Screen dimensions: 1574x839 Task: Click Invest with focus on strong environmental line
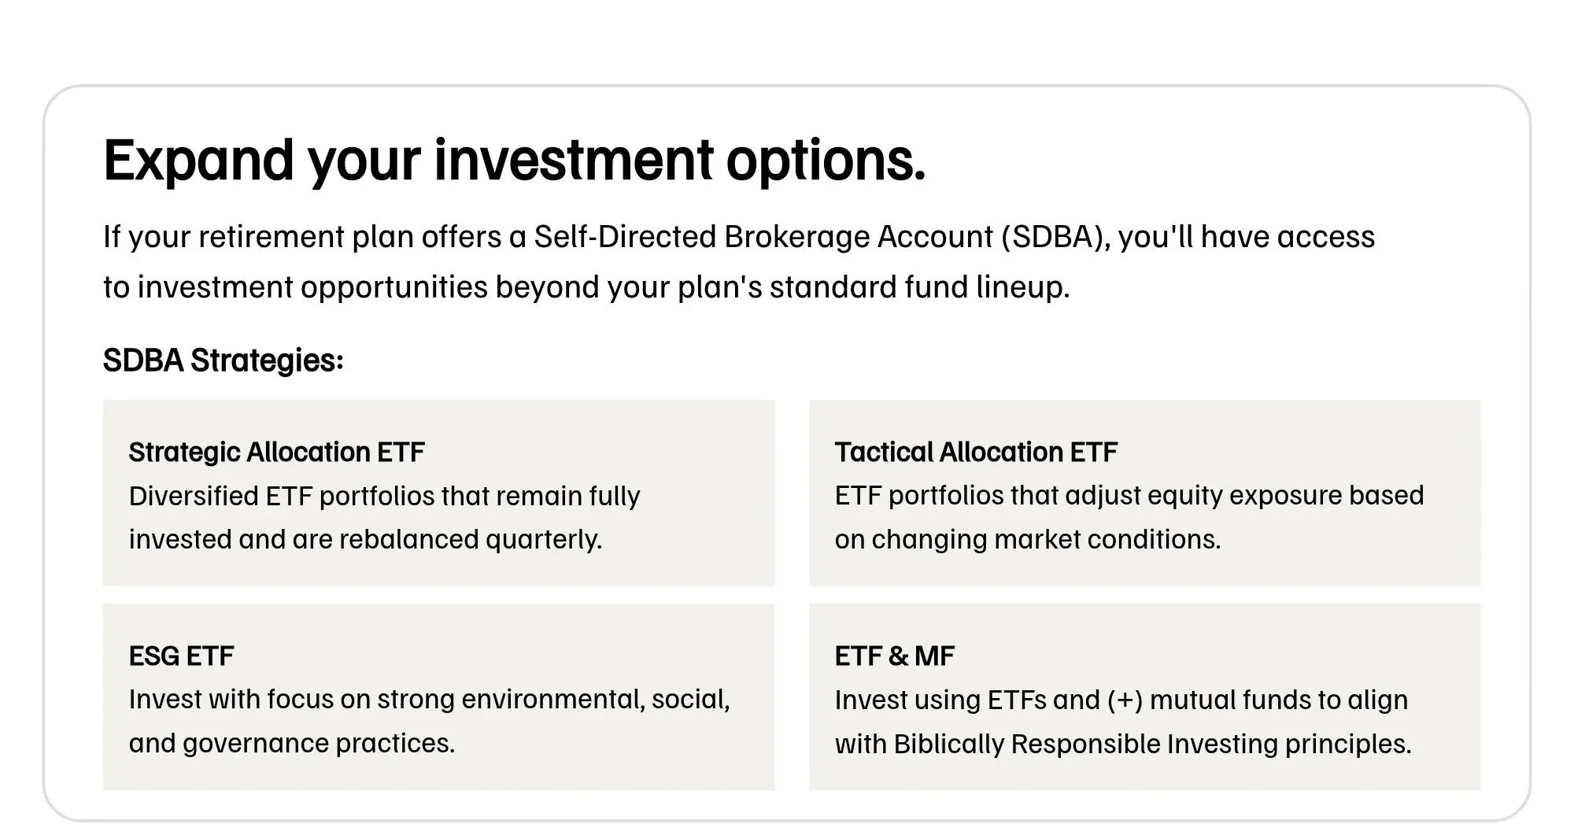(429, 700)
